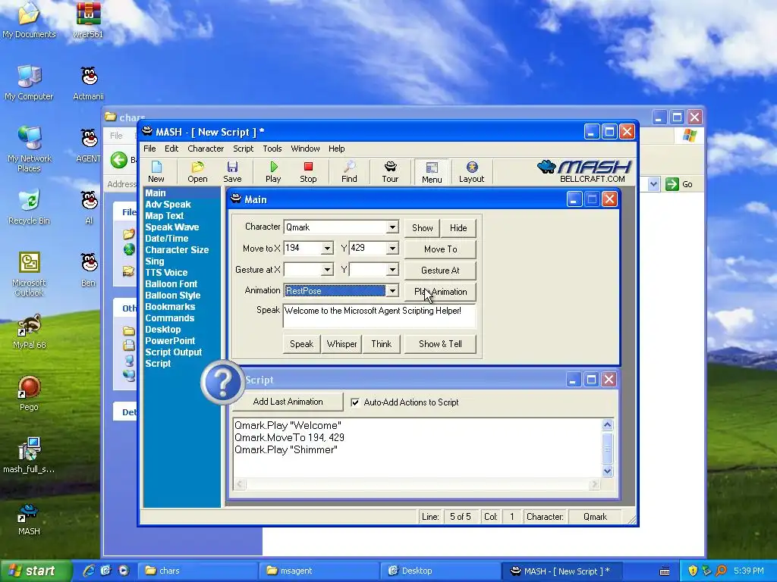Image resolution: width=777 pixels, height=582 pixels.
Task: Toggle the Menu panel toolbar button
Action: (x=432, y=172)
